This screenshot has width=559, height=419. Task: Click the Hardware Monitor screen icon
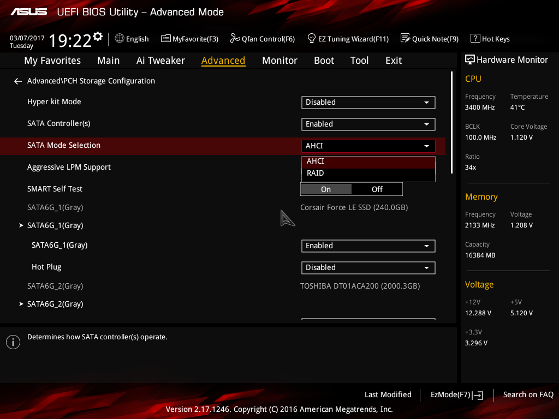470,60
